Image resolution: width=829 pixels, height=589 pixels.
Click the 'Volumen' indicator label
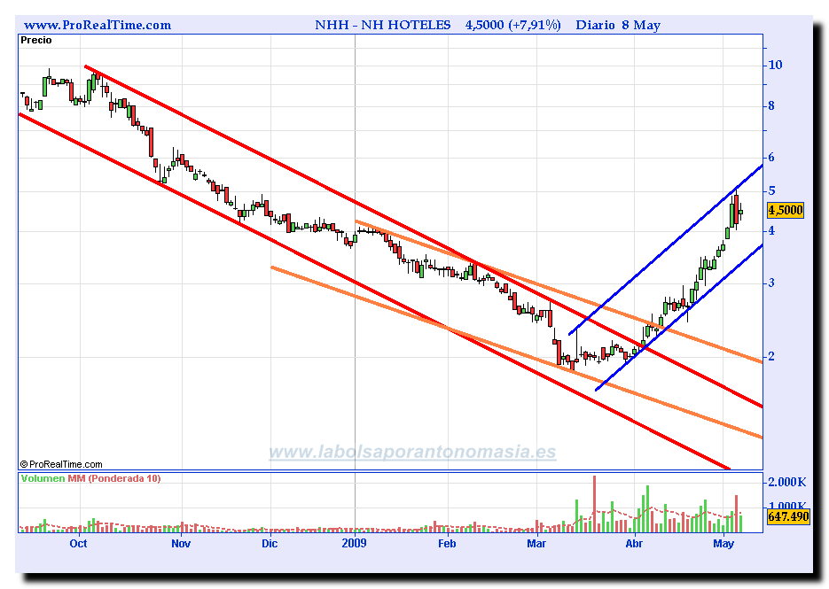43,478
